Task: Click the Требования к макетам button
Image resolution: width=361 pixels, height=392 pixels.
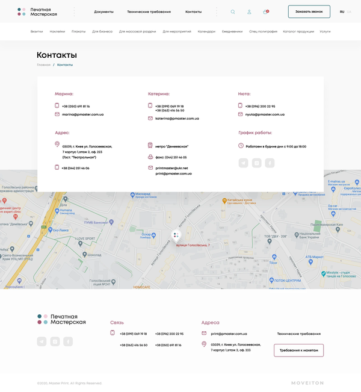Action: (298, 350)
